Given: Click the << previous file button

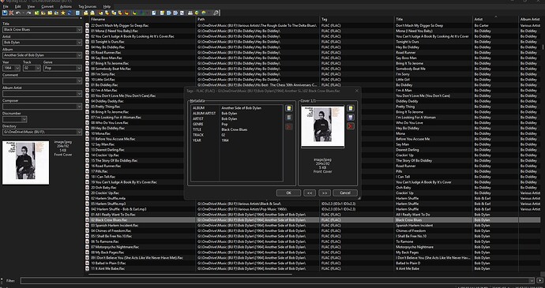Looking at the screenshot, I should point(310,193).
